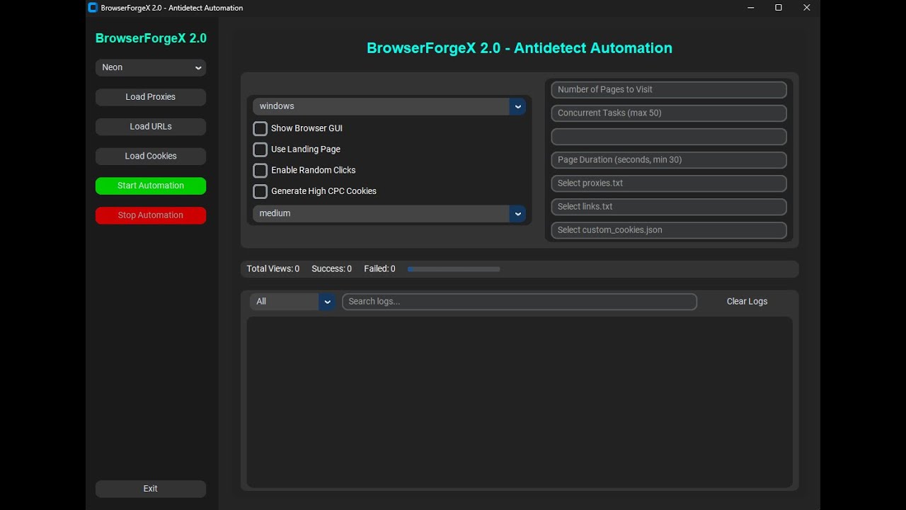Enable the Show Browser GUI checkbox
Image resolution: width=906 pixels, height=510 pixels.
260,129
